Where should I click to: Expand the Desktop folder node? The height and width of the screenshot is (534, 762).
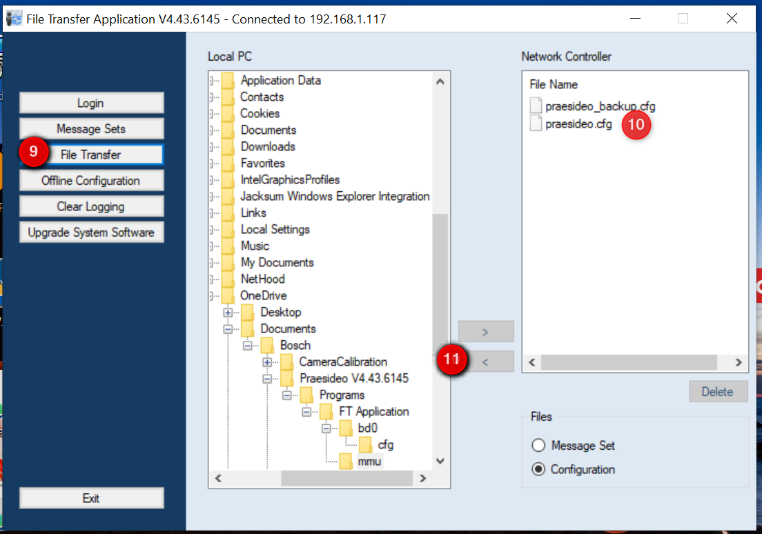(x=228, y=313)
